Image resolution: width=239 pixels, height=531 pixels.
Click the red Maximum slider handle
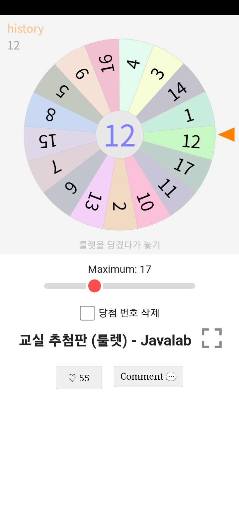pos(95,286)
